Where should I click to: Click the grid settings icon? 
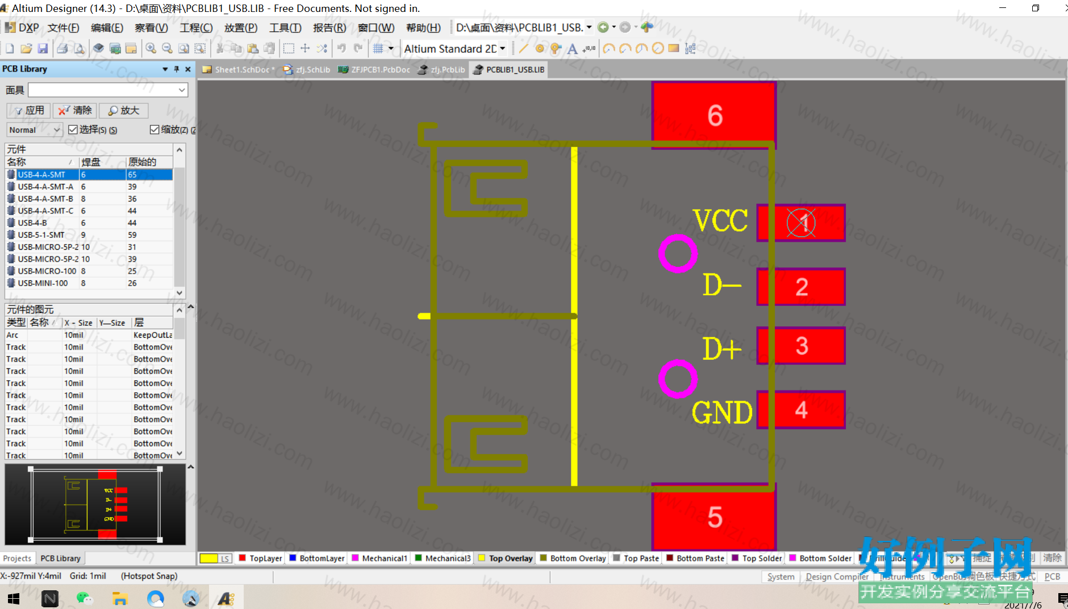(378, 49)
